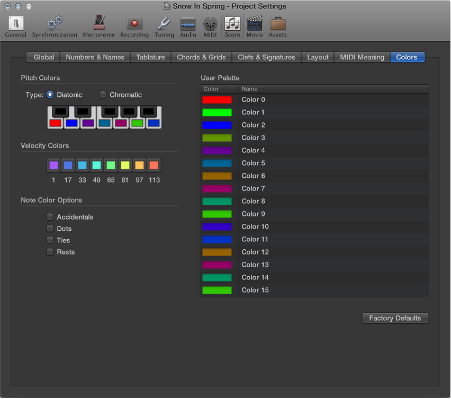Open the Metronome settings

pos(98,24)
